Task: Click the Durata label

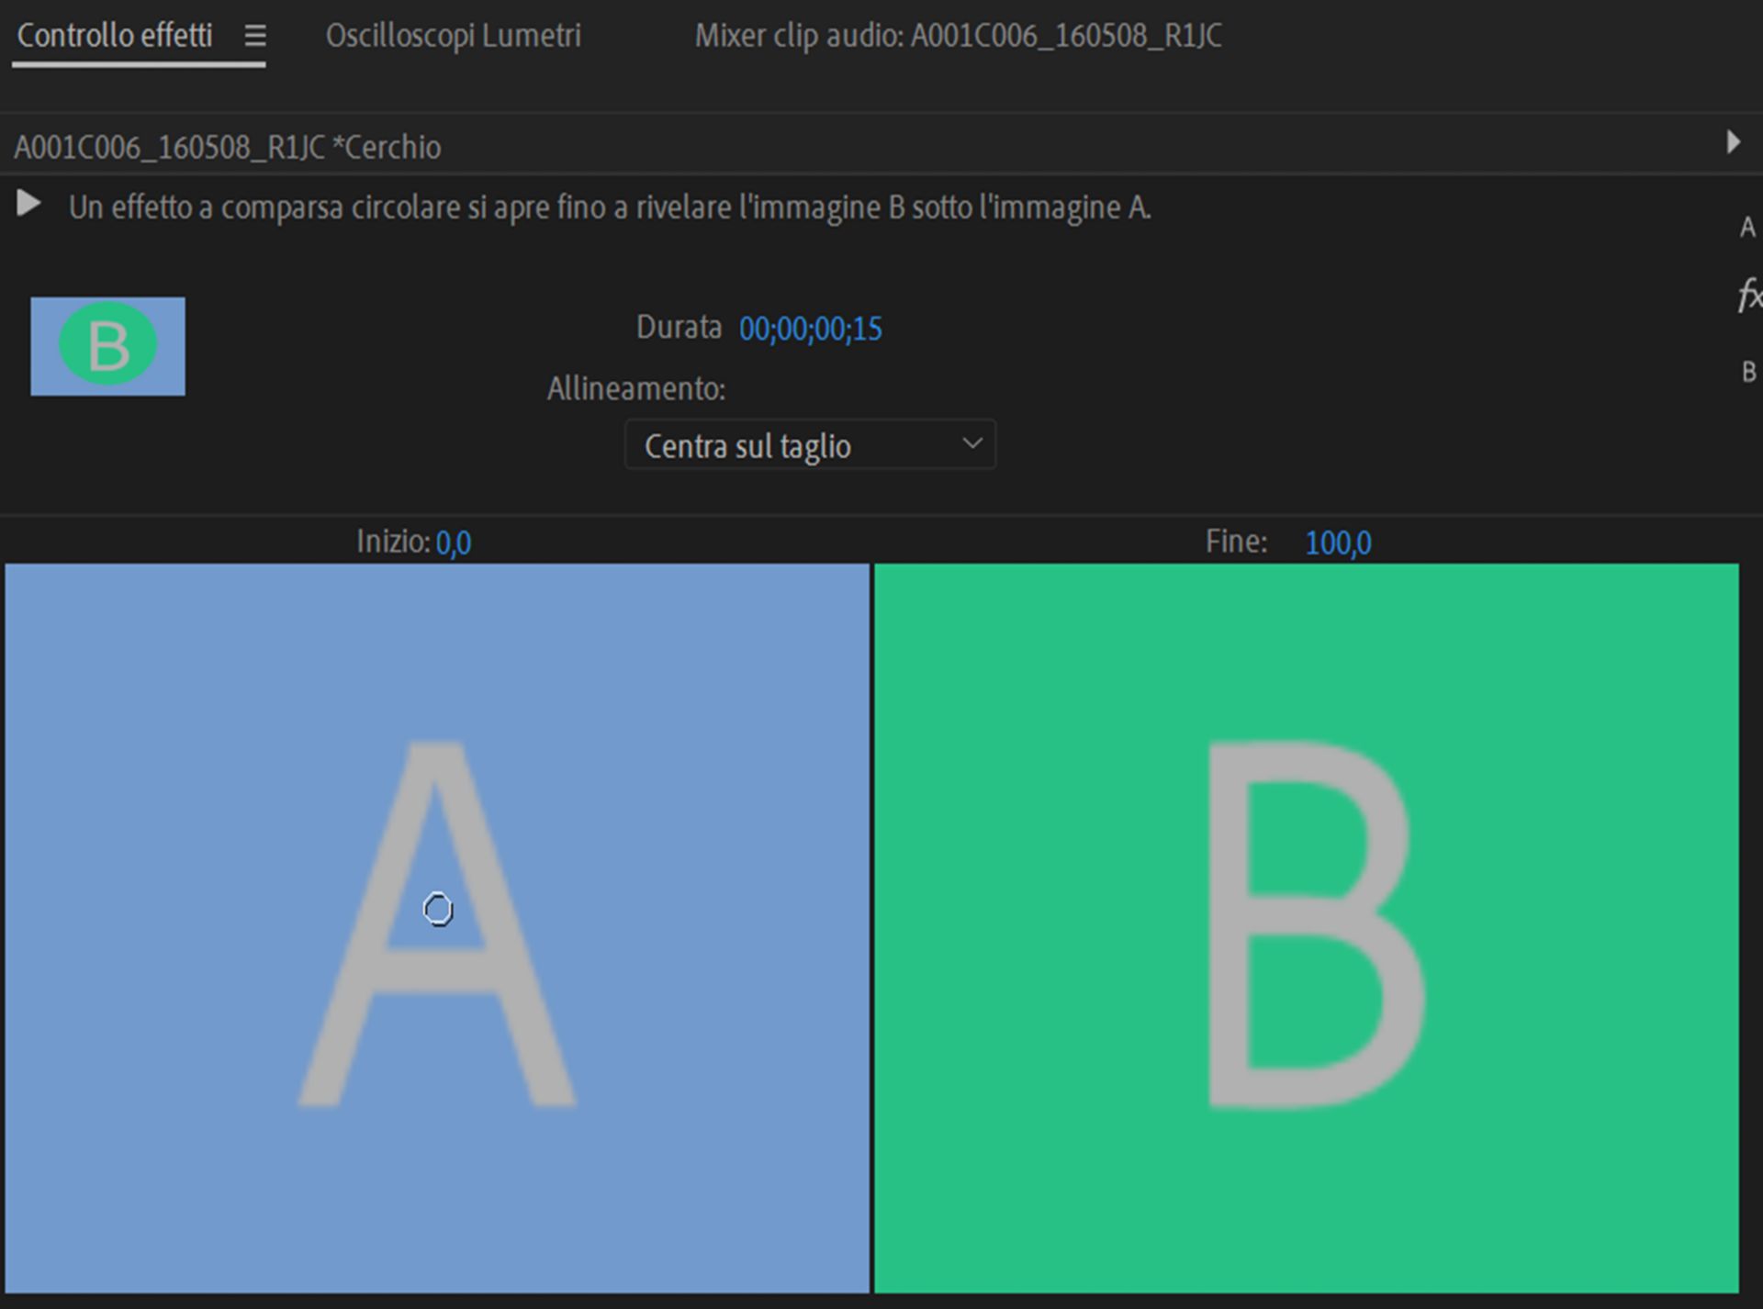Action: [x=679, y=327]
